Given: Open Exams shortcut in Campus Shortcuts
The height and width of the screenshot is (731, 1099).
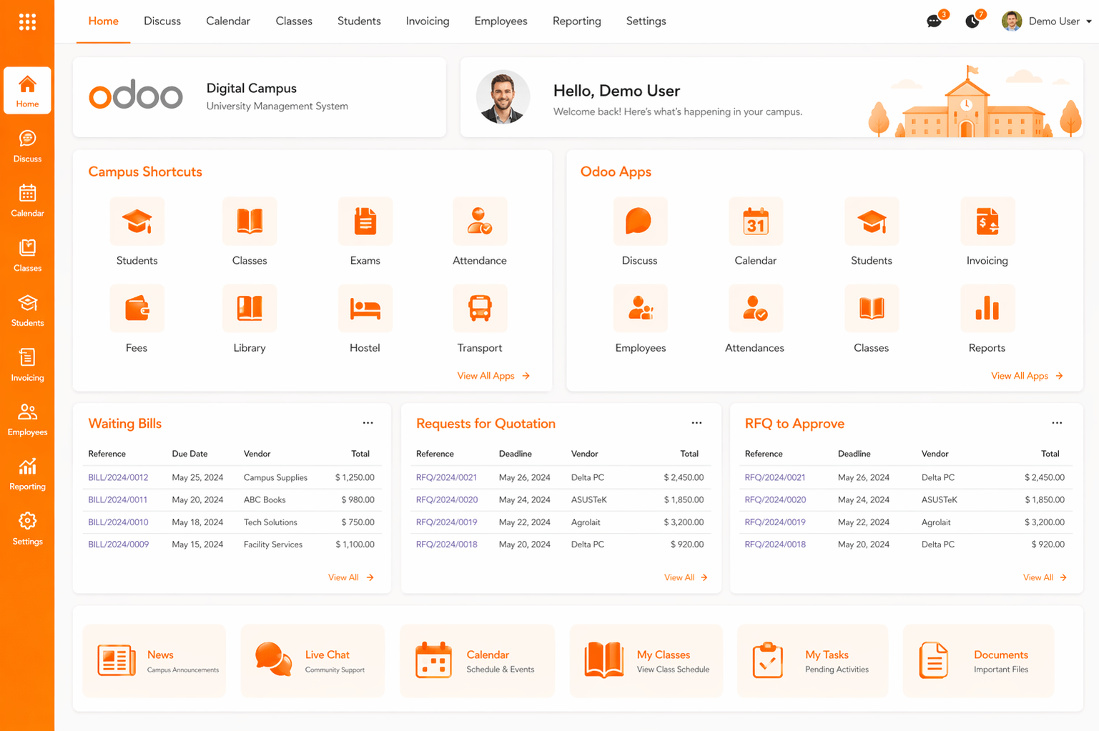Looking at the screenshot, I should [x=365, y=222].
